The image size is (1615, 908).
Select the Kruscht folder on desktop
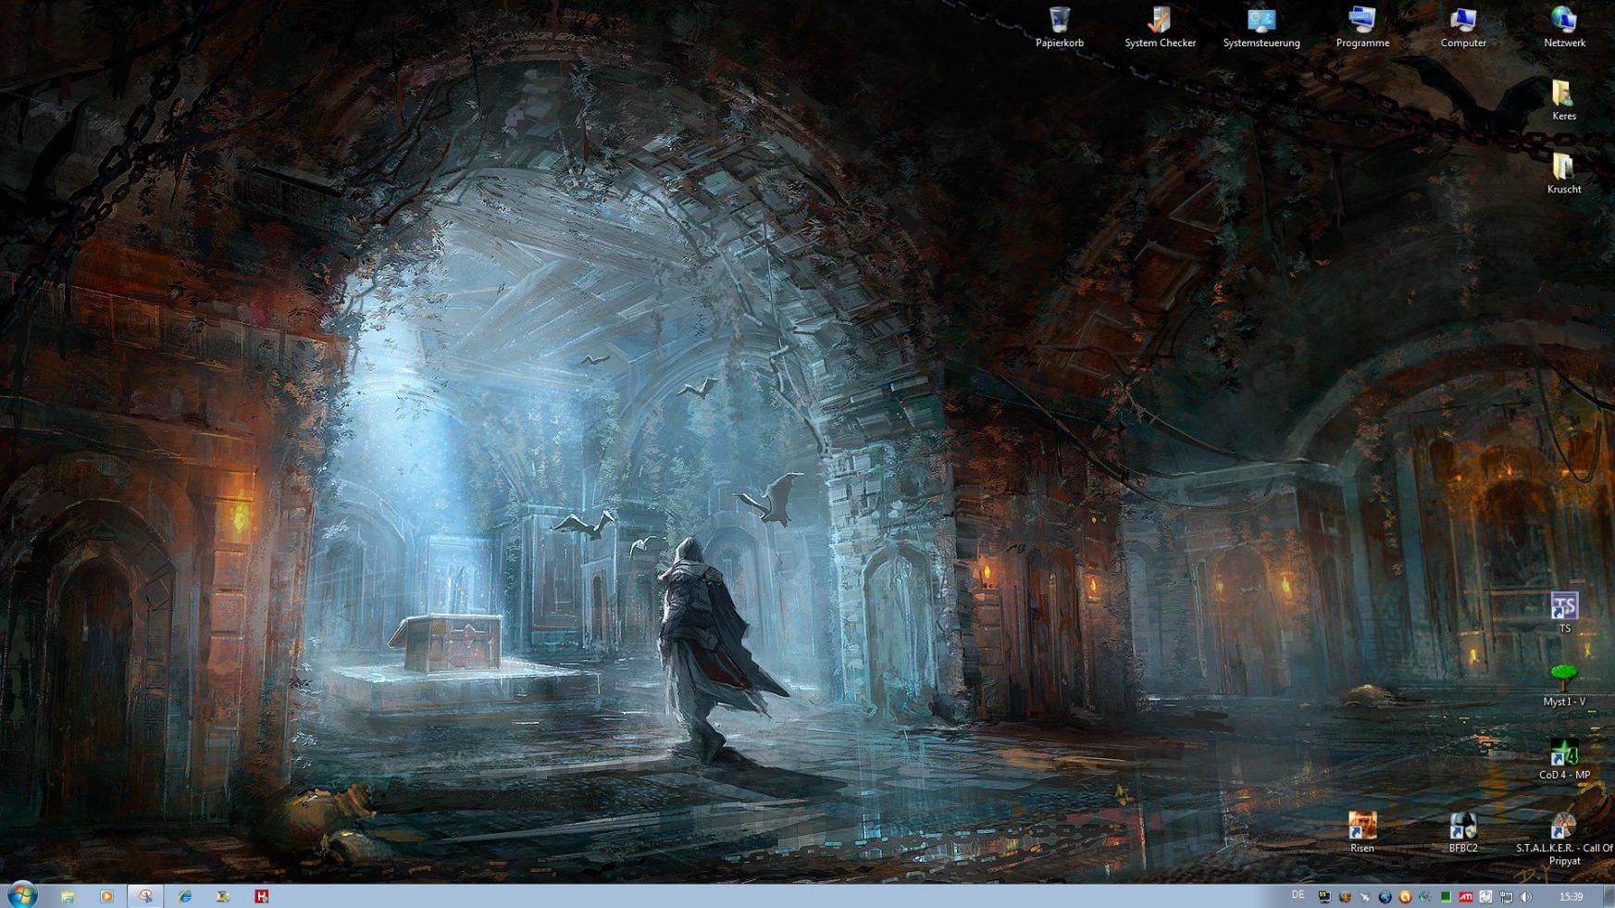1564,173
